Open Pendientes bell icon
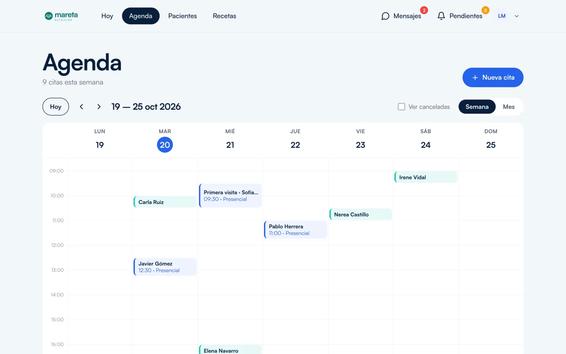566x354 pixels. (441, 16)
